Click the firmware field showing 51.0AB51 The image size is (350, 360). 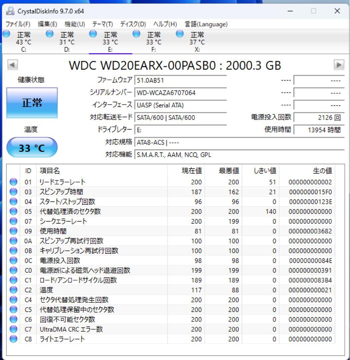click(180, 80)
